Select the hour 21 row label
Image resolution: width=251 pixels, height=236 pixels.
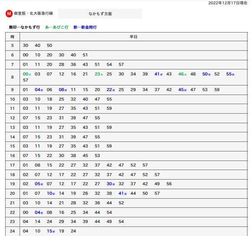(x=13, y=203)
